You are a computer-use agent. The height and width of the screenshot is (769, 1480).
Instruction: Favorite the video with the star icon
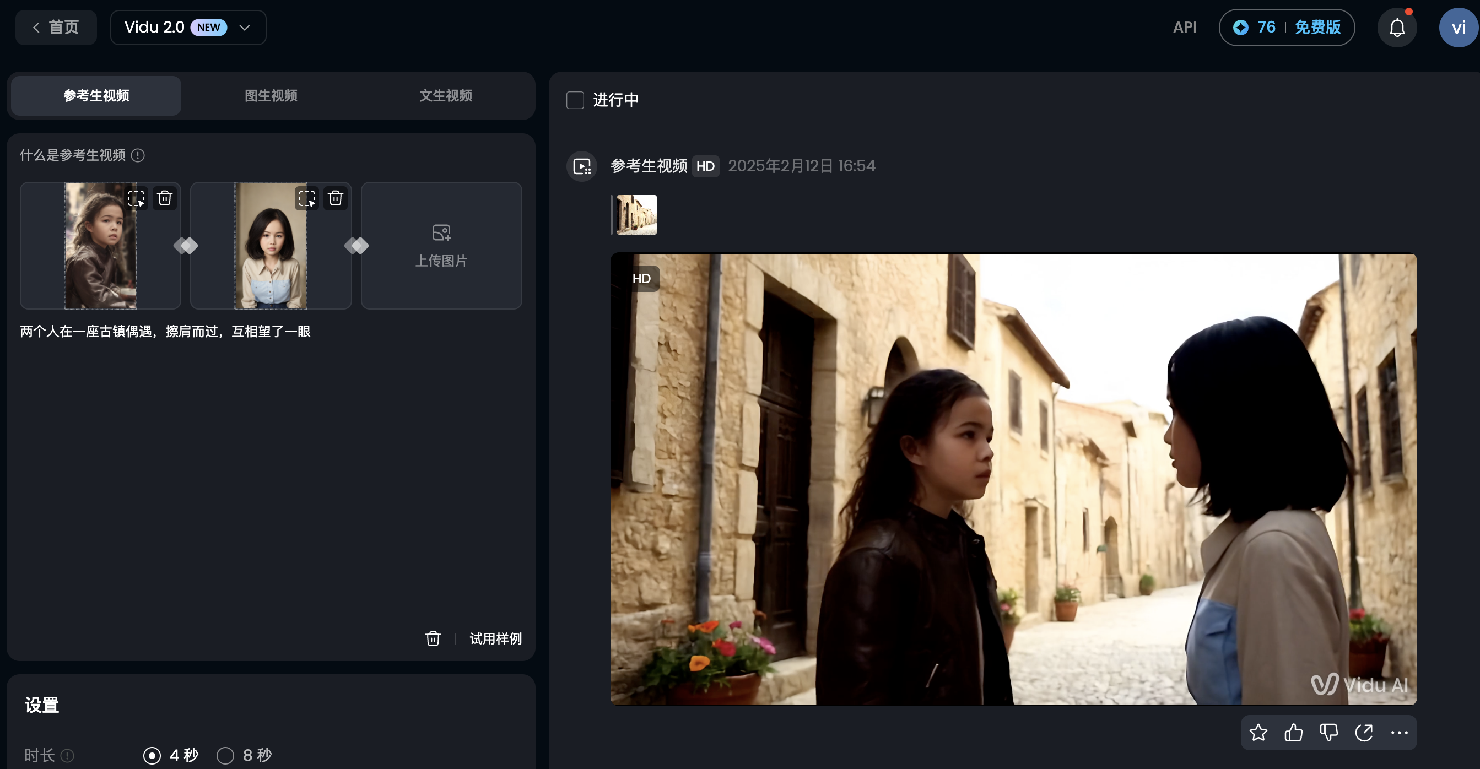pos(1258,732)
